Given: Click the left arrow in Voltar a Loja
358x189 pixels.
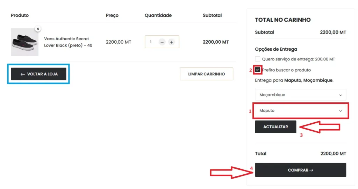Looking at the screenshot, I should point(23,74).
